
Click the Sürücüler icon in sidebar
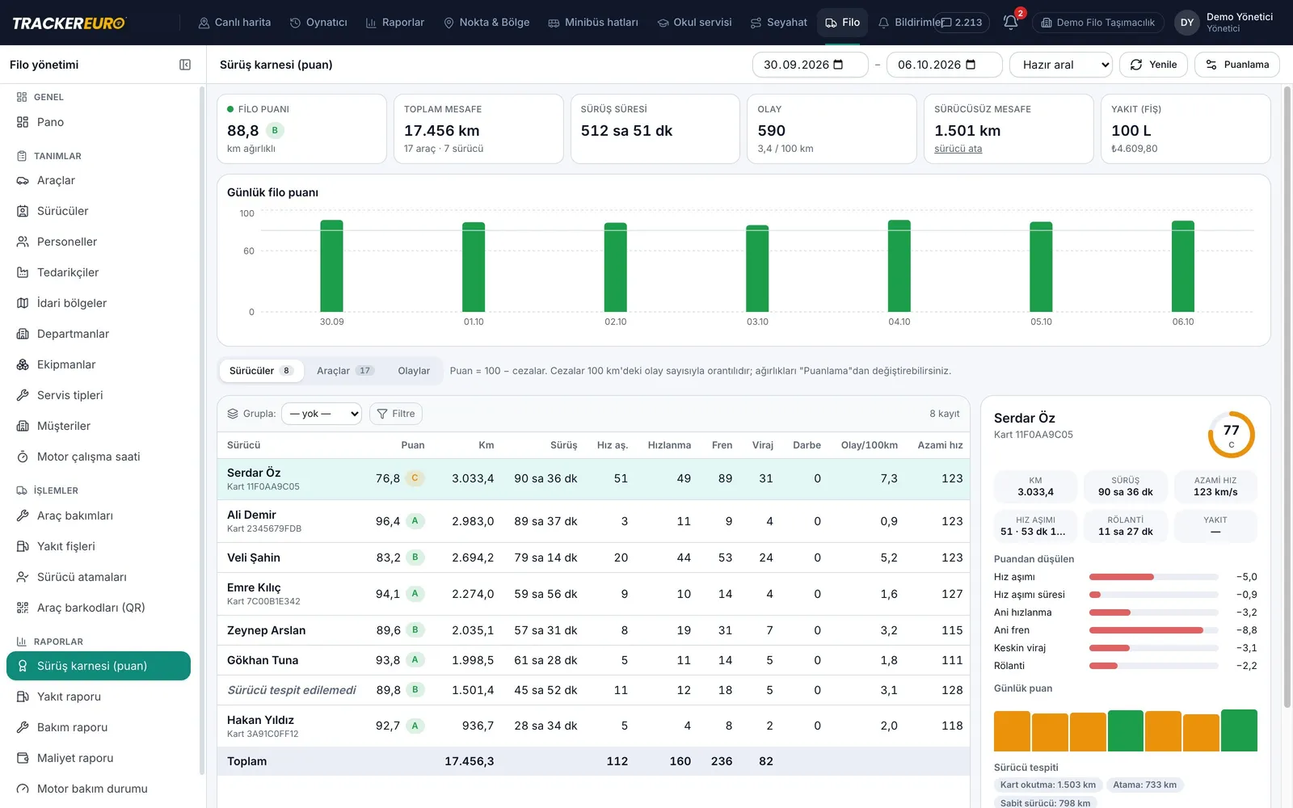[23, 211]
